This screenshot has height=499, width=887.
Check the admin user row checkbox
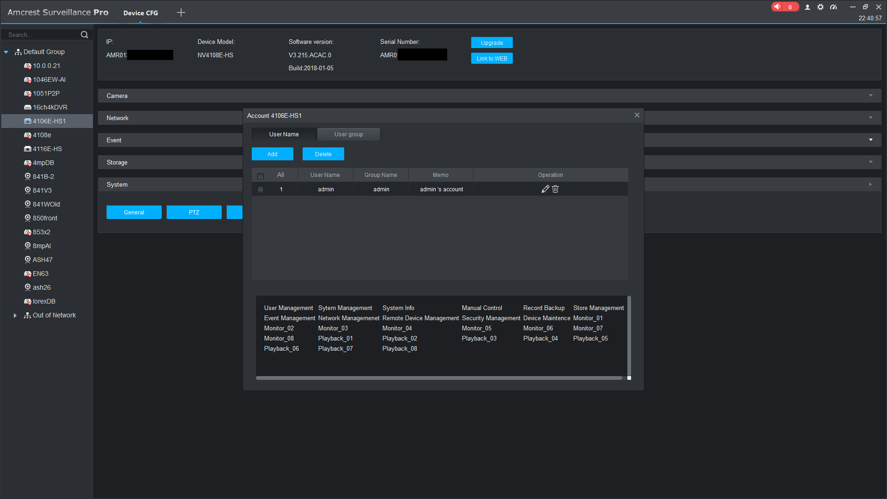coord(261,189)
